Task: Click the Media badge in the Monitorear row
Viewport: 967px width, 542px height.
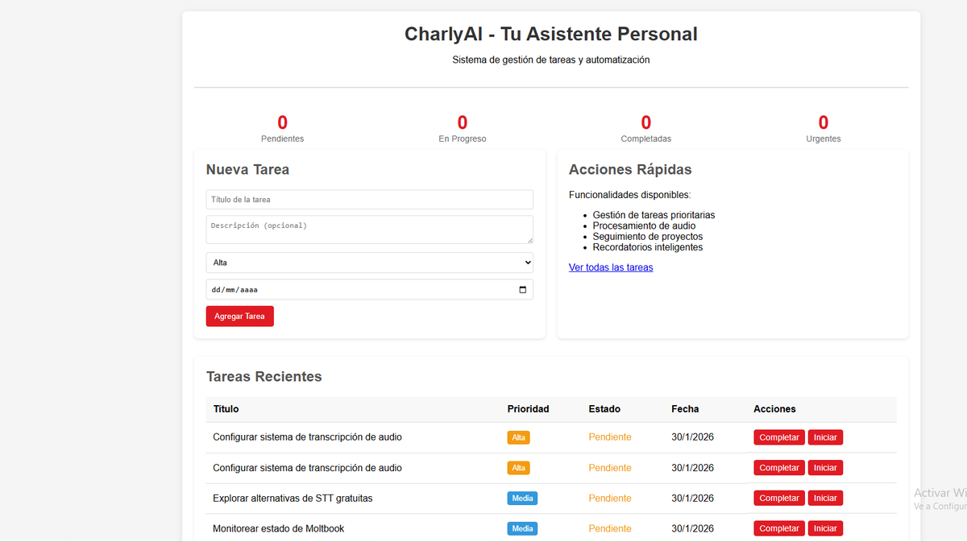Action: [x=522, y=528]
